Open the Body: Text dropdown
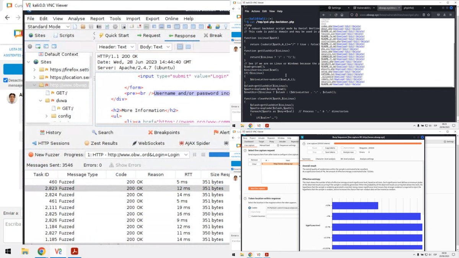This screenshot has width=459, height=258. [x=155, y=47]
